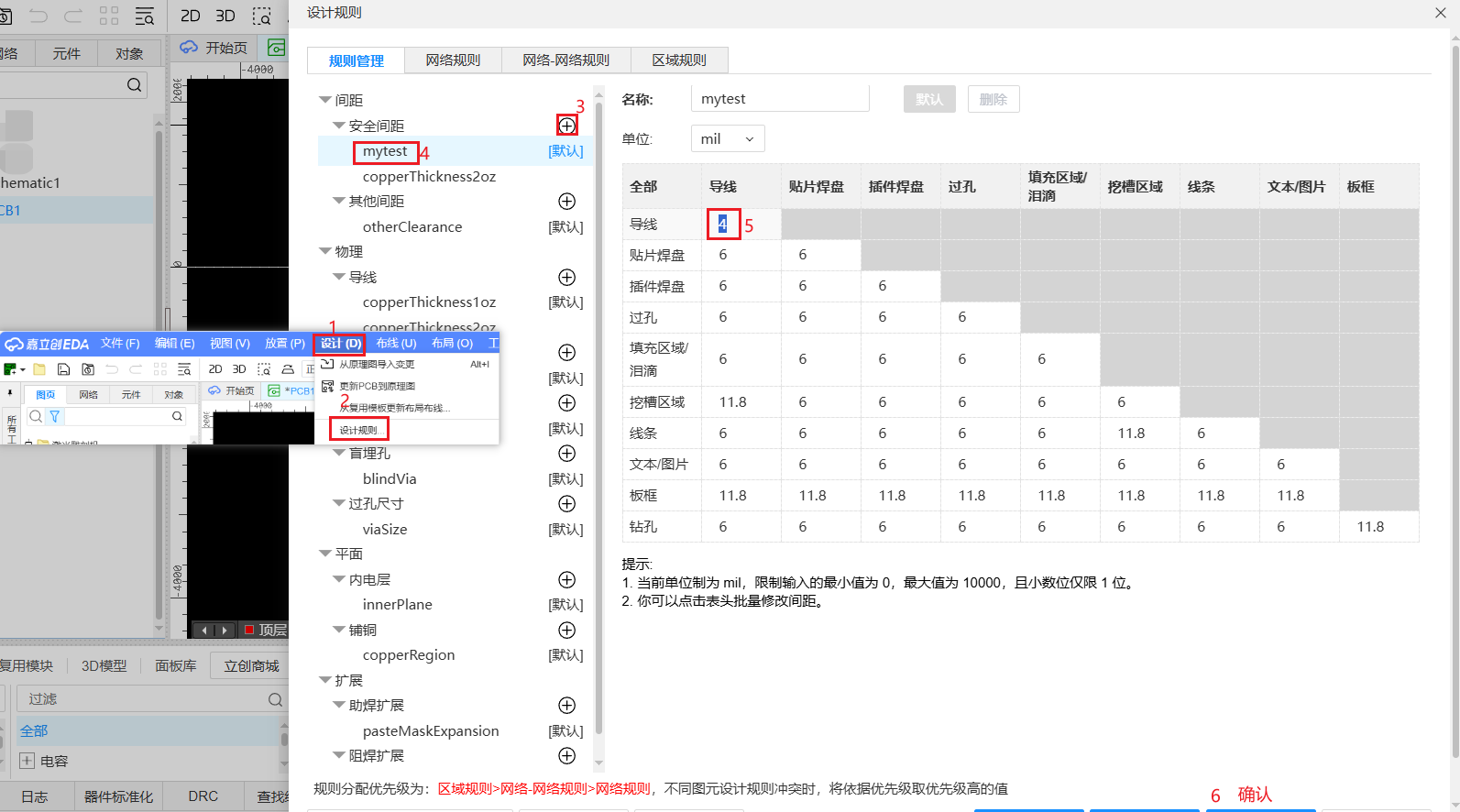Click the 删除 button
Screen dimensions: 1460x812
tap(993, 99)
